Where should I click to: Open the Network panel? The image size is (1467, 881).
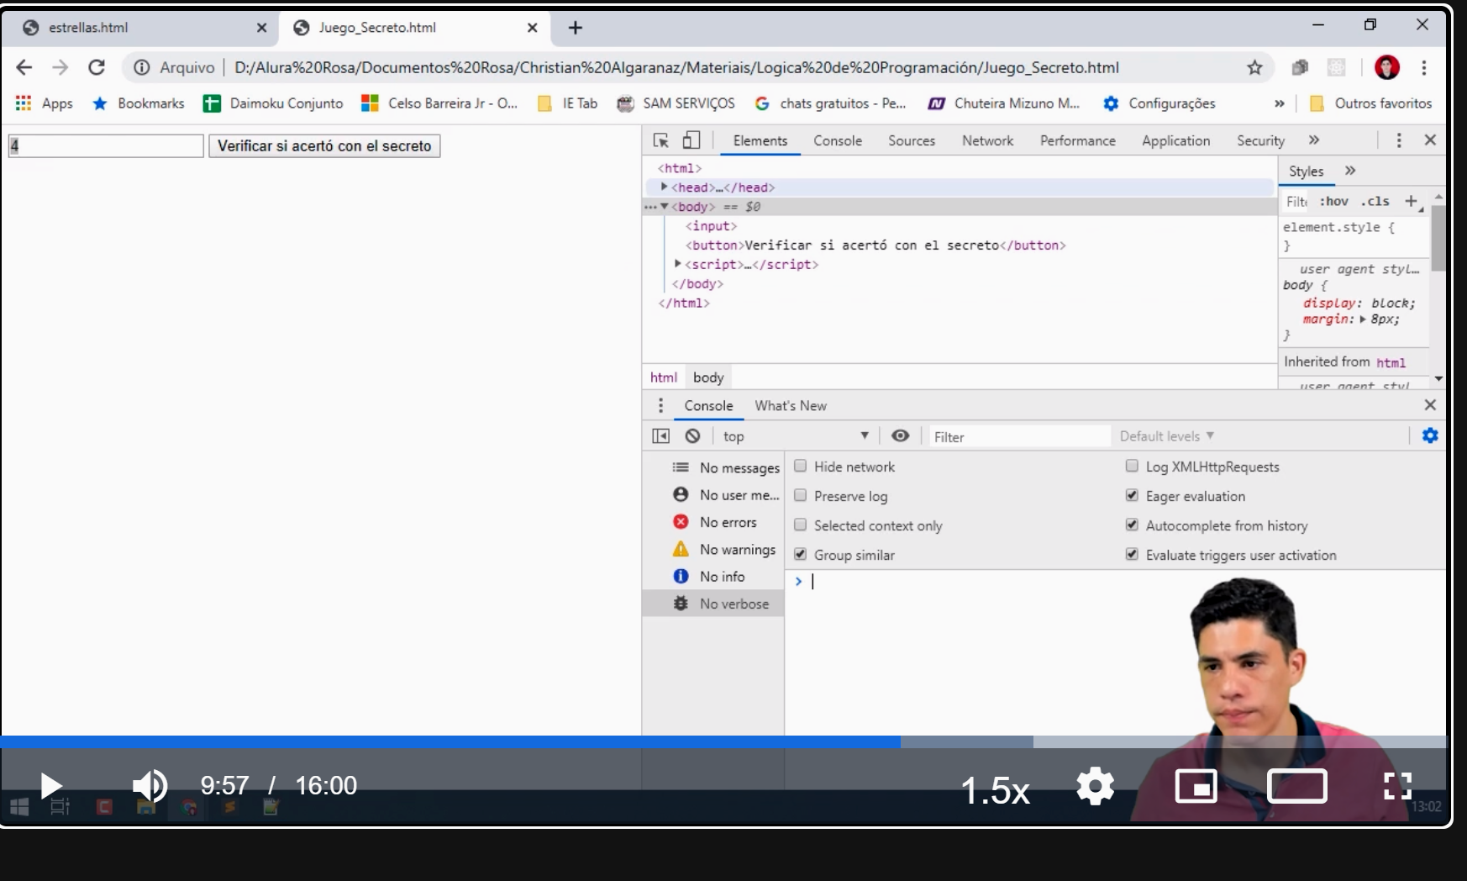tap(988, 140)
